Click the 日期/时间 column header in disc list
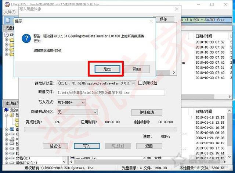Image resolution: width=235 pixels, height=173 pixels. point(203,36)
